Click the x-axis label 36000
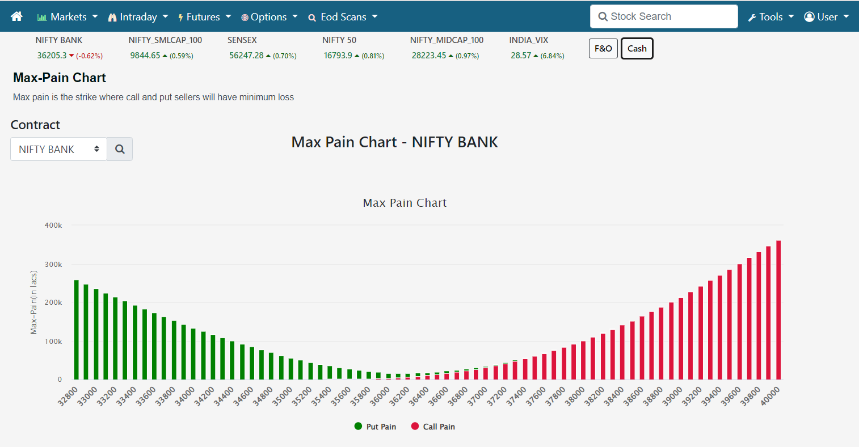 click(380, 395)
